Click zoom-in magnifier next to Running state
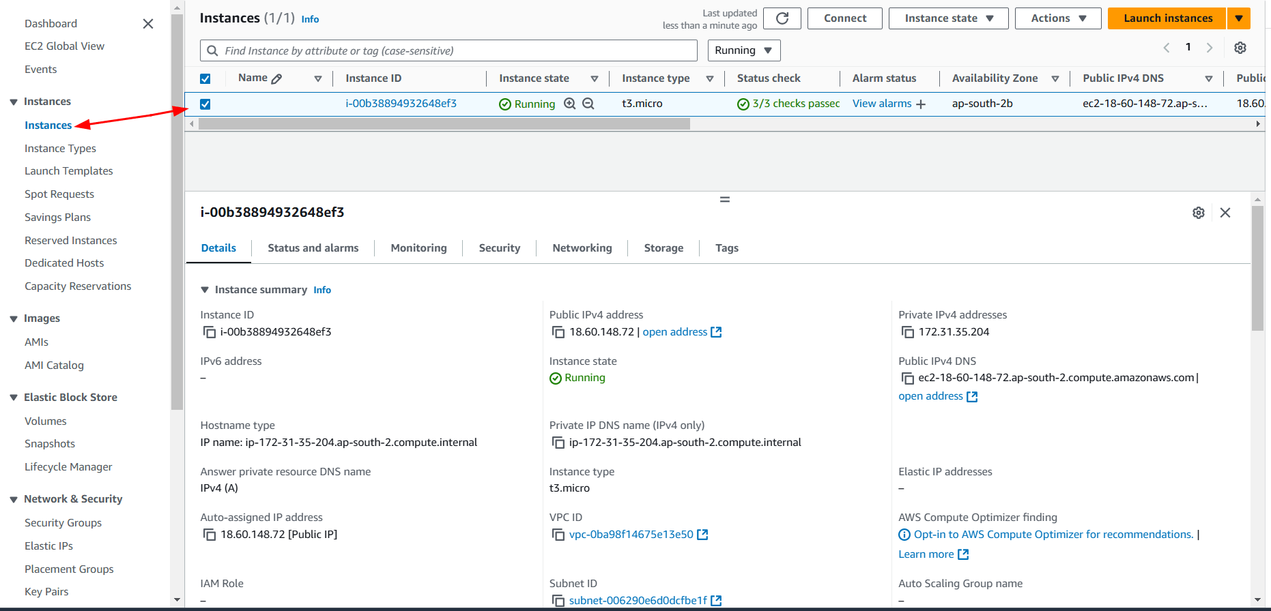The width and height of the screenshot is (1271, 611). click(x=569, y=104)
